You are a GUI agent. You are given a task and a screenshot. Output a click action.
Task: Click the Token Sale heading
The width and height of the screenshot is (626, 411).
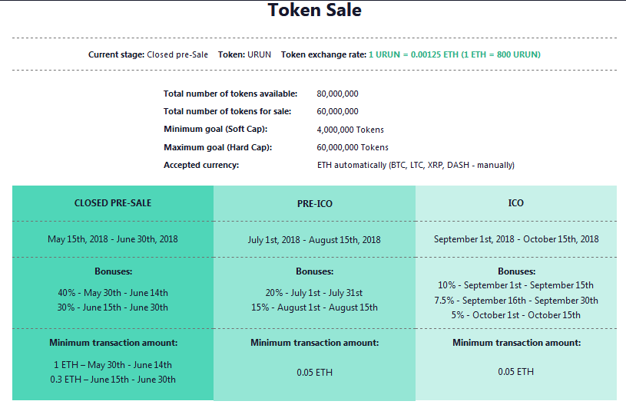[x=314, y=11]
